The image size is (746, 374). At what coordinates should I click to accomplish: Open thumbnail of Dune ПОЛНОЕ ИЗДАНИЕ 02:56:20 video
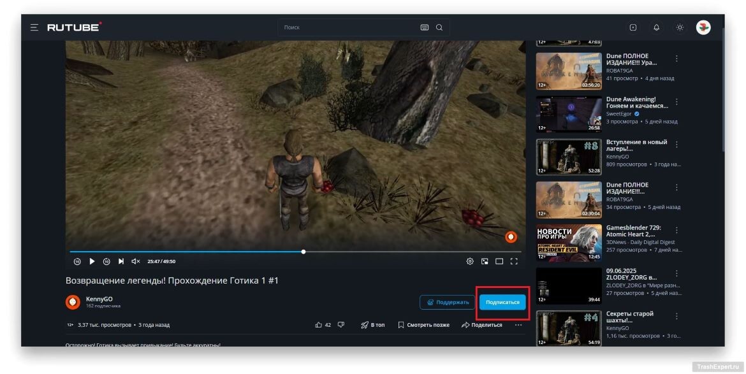569,71
